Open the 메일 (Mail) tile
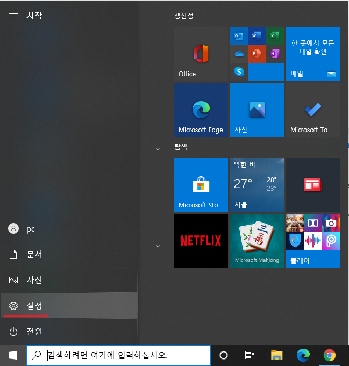 coord(313,54)
